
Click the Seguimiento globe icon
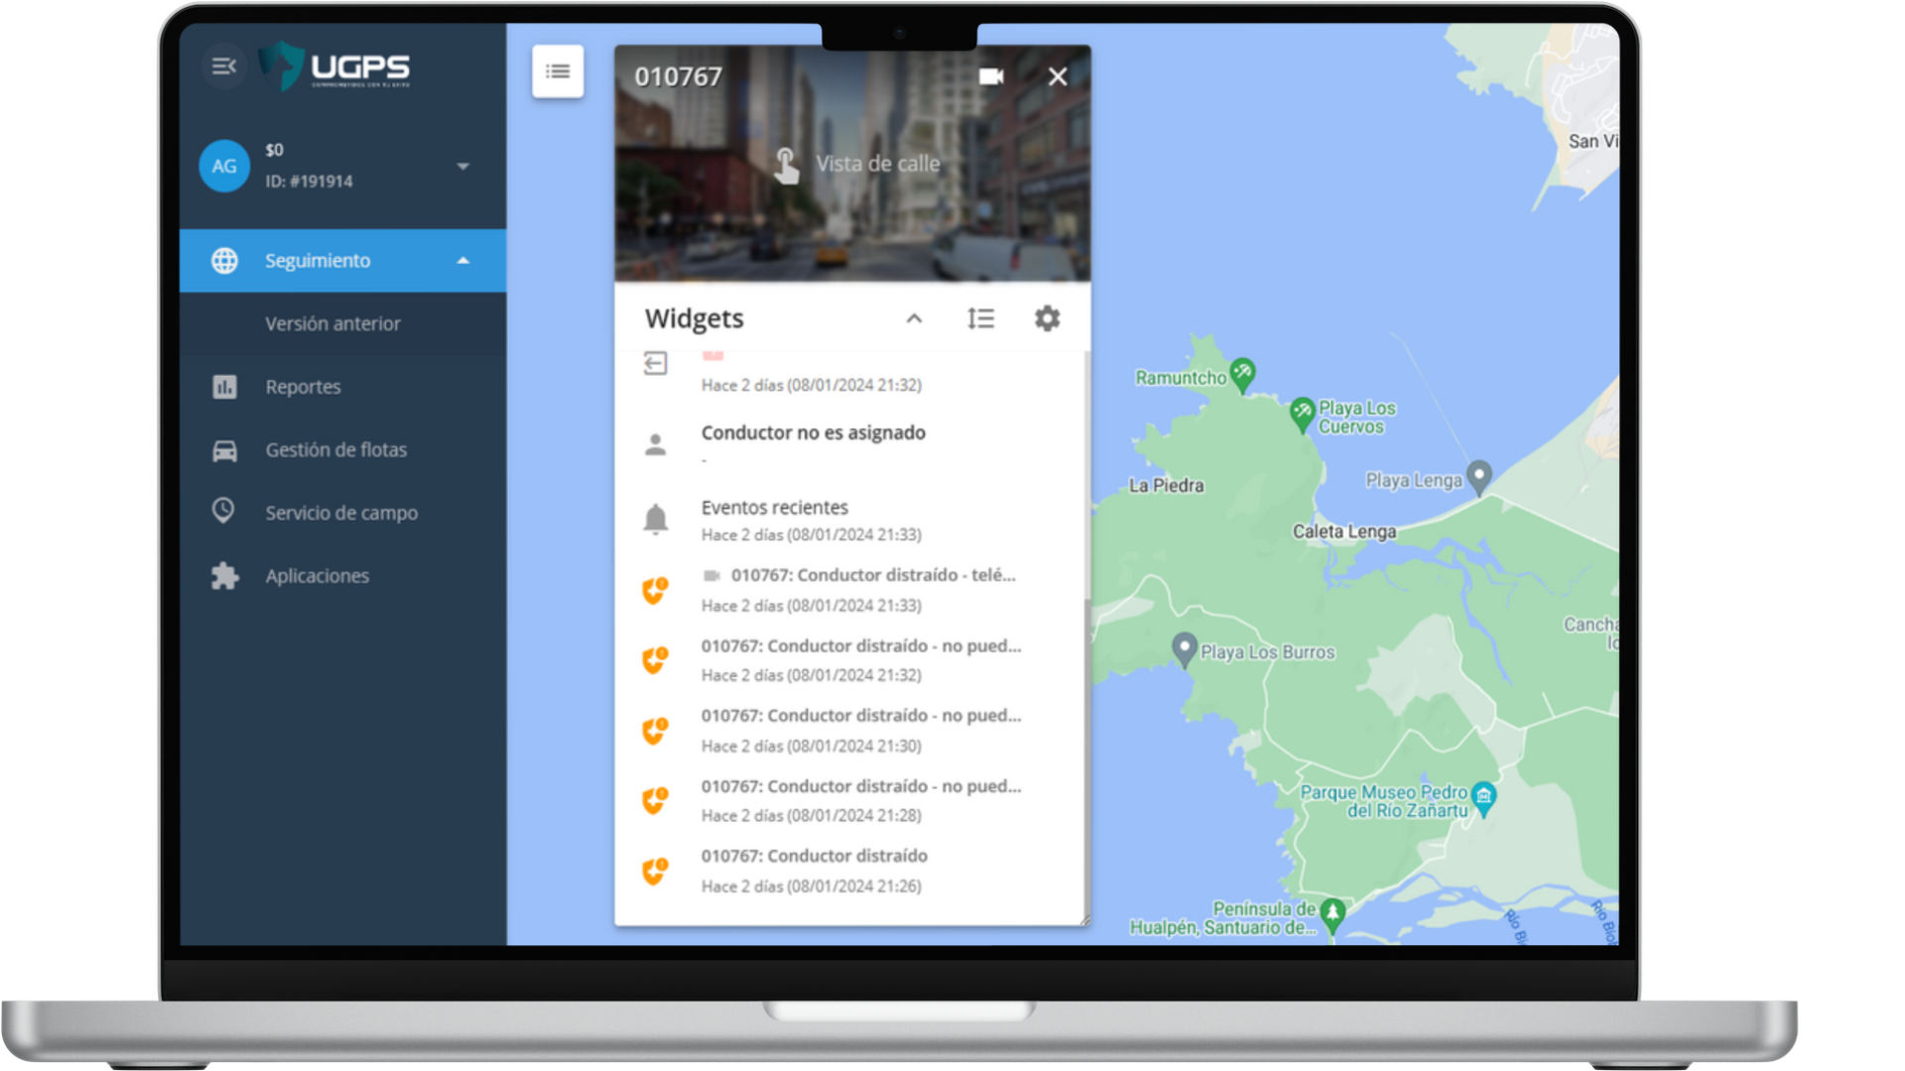[224, 260]
